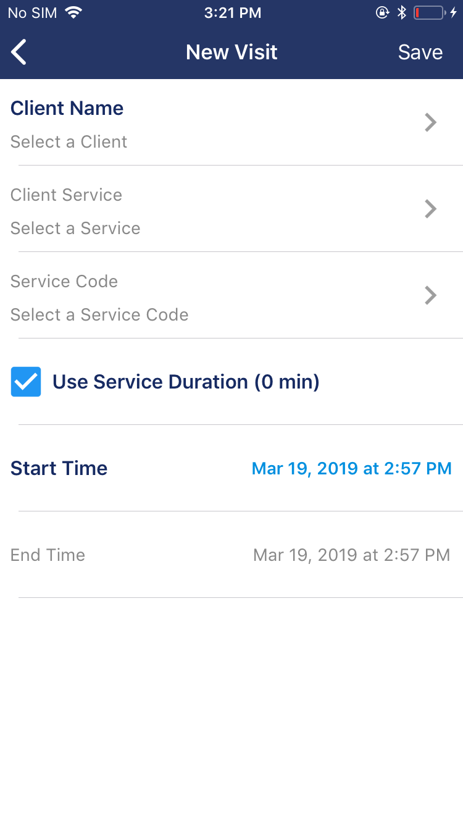Image resolution: width=463 pixels, height=824 pixels.
Task: Choose Select a Service field
Action: click(75, 228)
